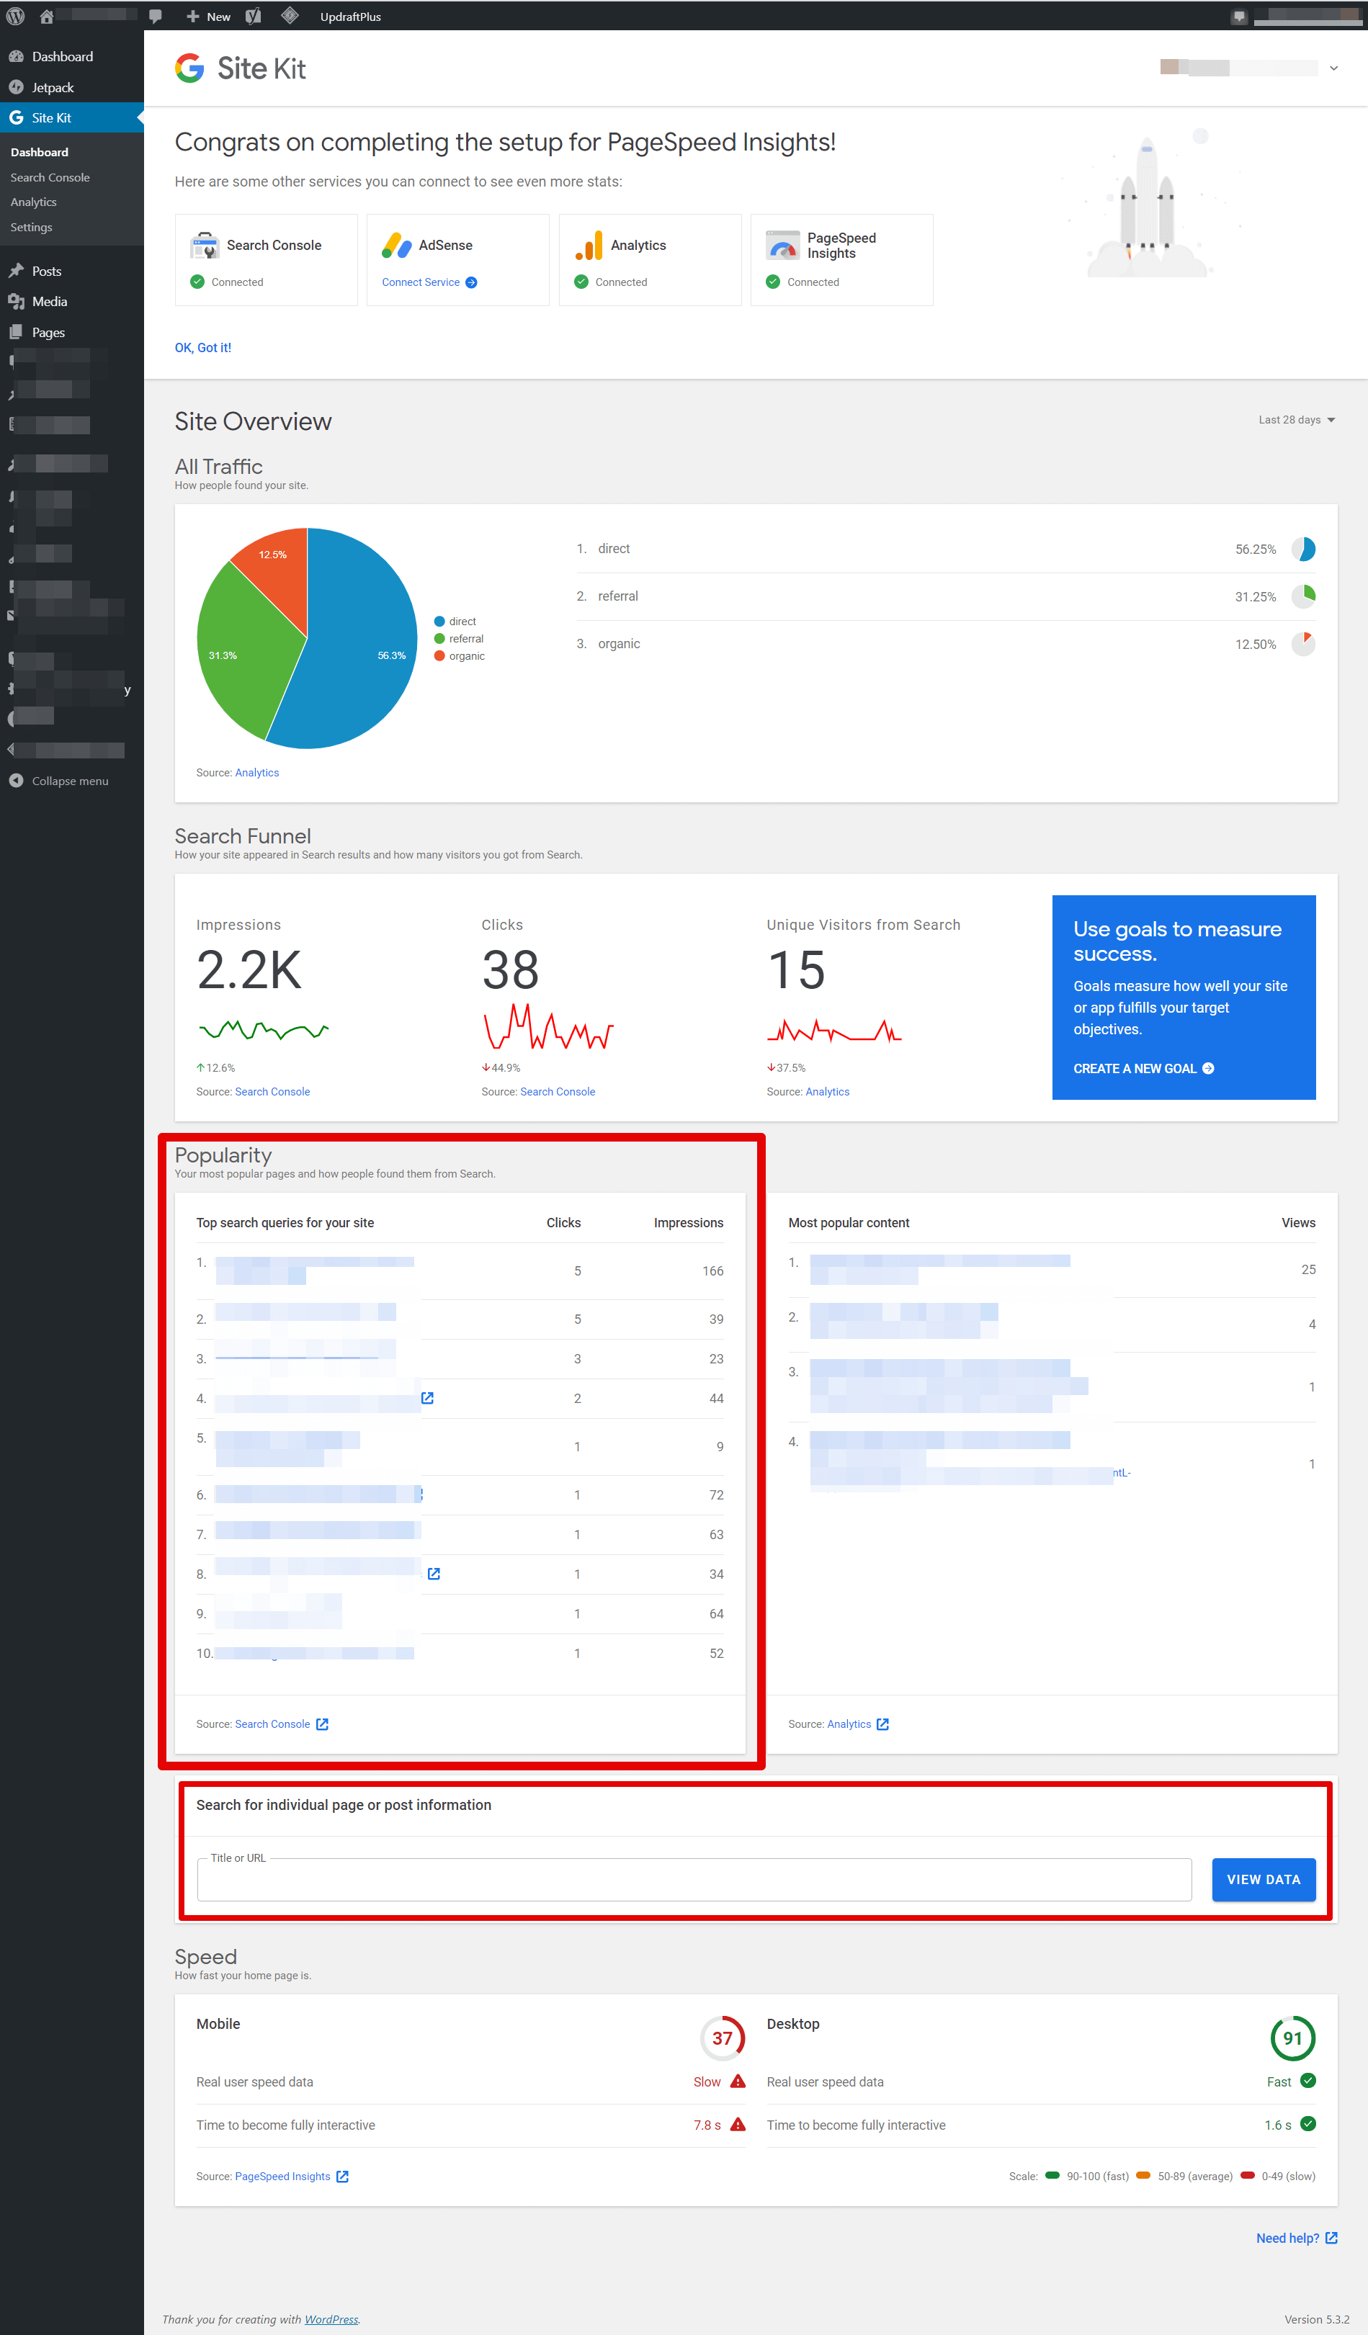
Task: Open Analytics source link under All Traffic
Action: [256, 773]
